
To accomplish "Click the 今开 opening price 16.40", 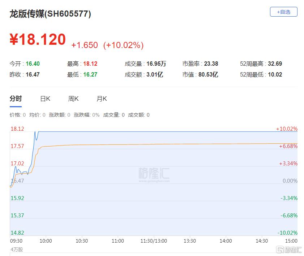I will click(x=33, y=64).
